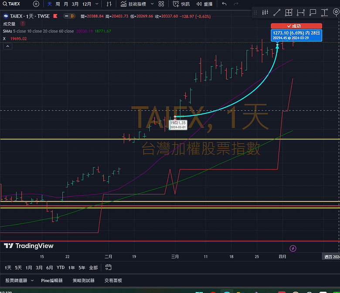340x293 pixels.
Task: Select the 月 monthly interval
Action: [x=66, y=4]
